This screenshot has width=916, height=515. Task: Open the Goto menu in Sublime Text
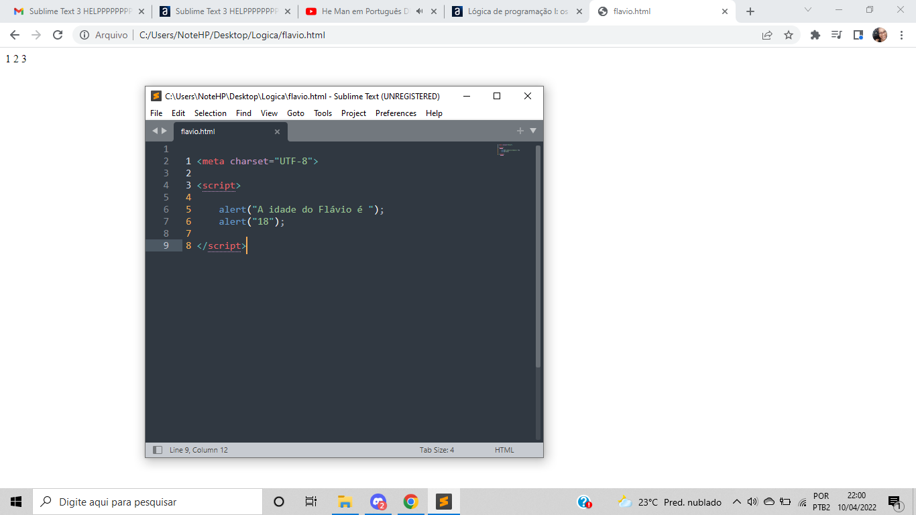pos(296,113)
